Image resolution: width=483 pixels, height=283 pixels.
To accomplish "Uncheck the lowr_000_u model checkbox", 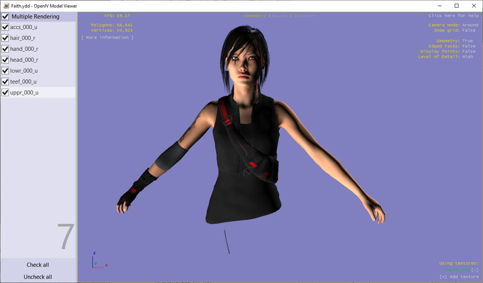I will coord(5,70).
